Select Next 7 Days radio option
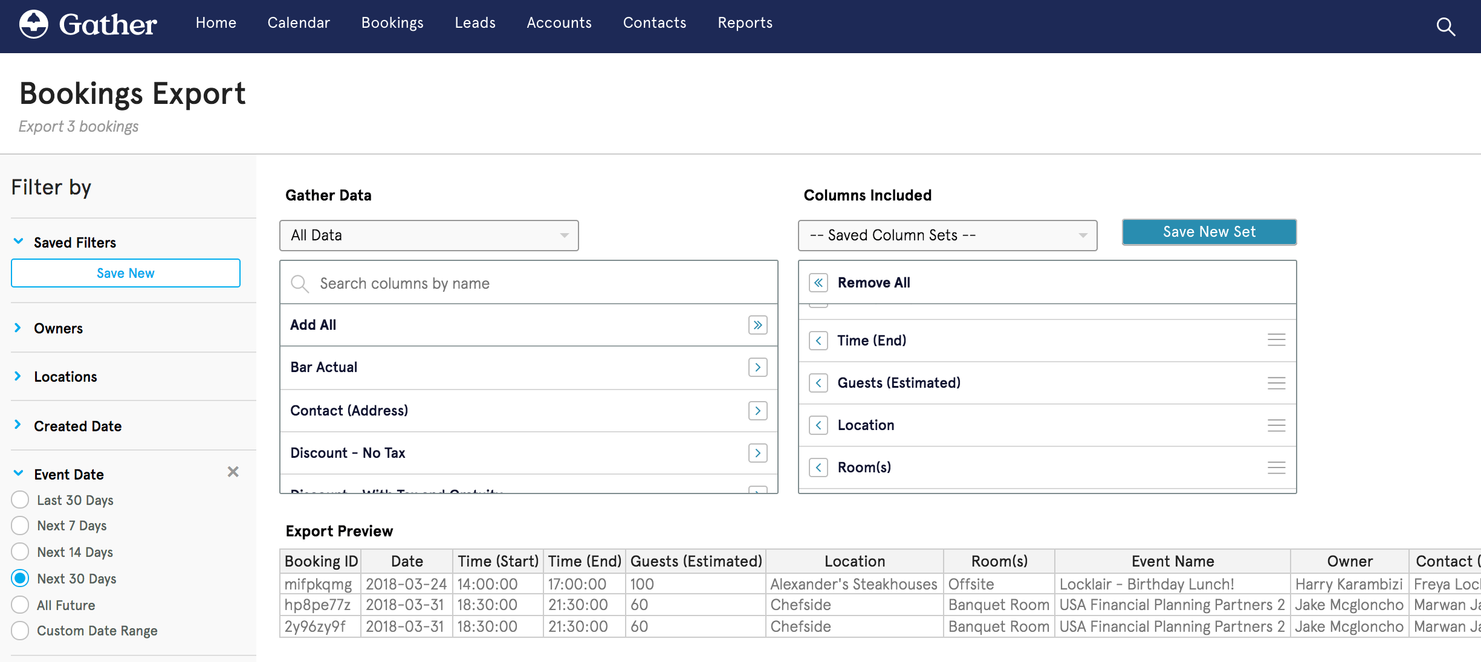Image resolution: width=1481 pixels, height=662 pixels. 20,525
